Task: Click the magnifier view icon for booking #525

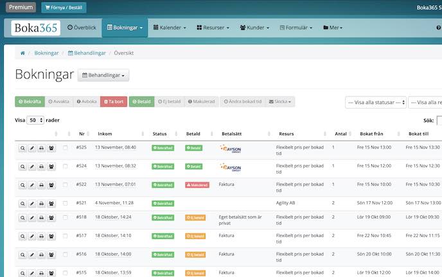Action: (22, 148)
